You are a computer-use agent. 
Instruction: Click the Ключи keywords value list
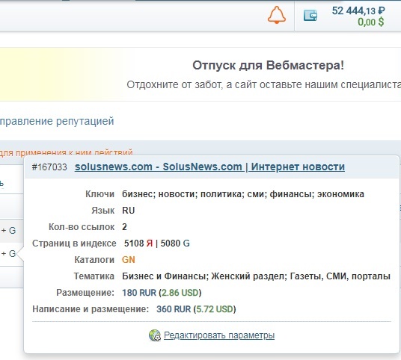(243, 194)
